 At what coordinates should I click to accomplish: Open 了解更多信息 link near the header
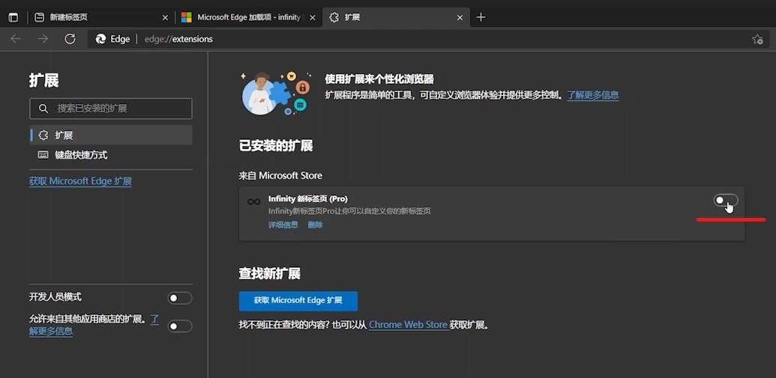point(593,95)
